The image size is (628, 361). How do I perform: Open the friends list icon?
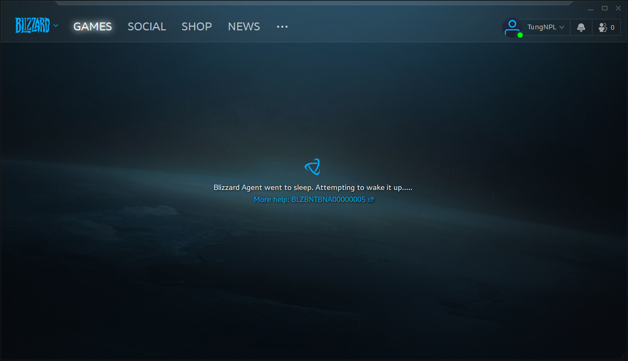click(x=603, y=27)
